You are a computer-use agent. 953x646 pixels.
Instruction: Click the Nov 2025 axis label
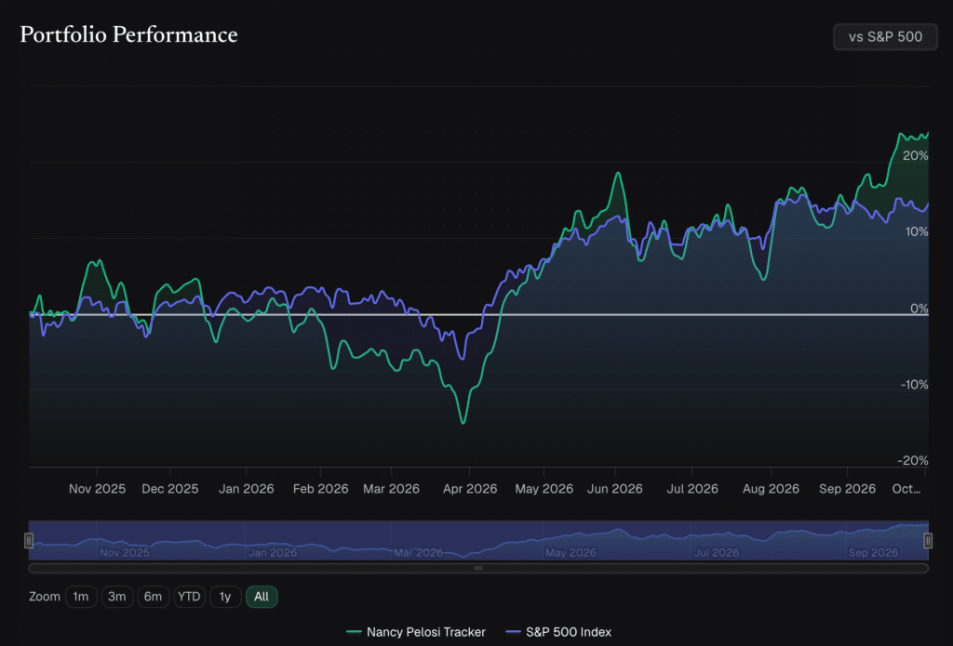97,489
